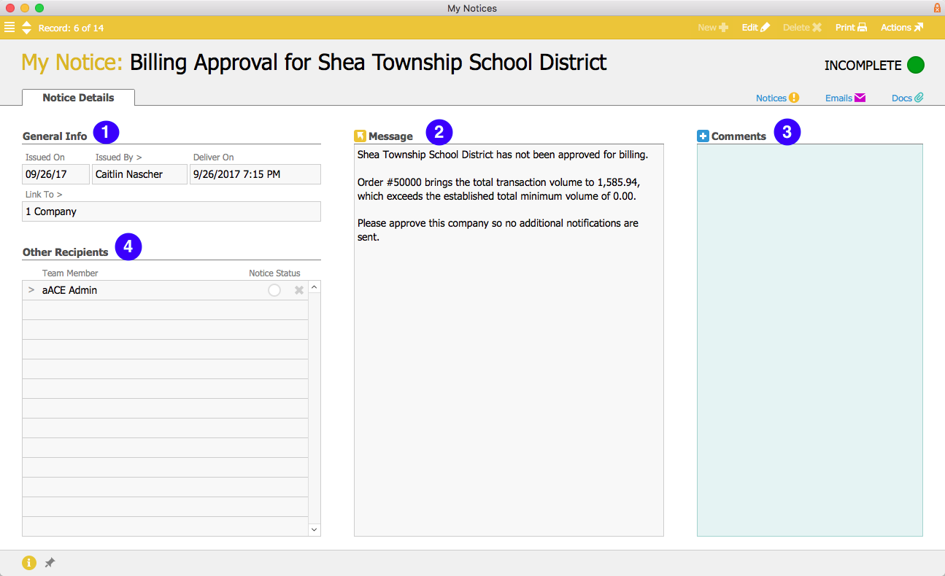The image size is (945, 576).
Task: Click the notice title Billing Approval text
Action: point(368,62)
